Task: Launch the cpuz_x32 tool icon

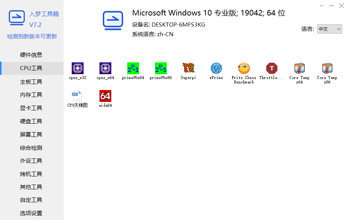Action: point(77,68)
